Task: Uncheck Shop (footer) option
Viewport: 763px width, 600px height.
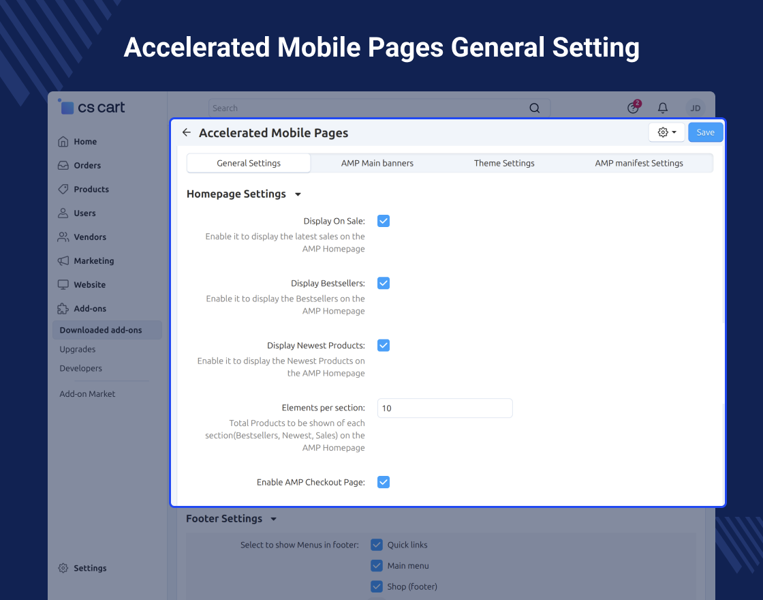Action: click(377, 587)
